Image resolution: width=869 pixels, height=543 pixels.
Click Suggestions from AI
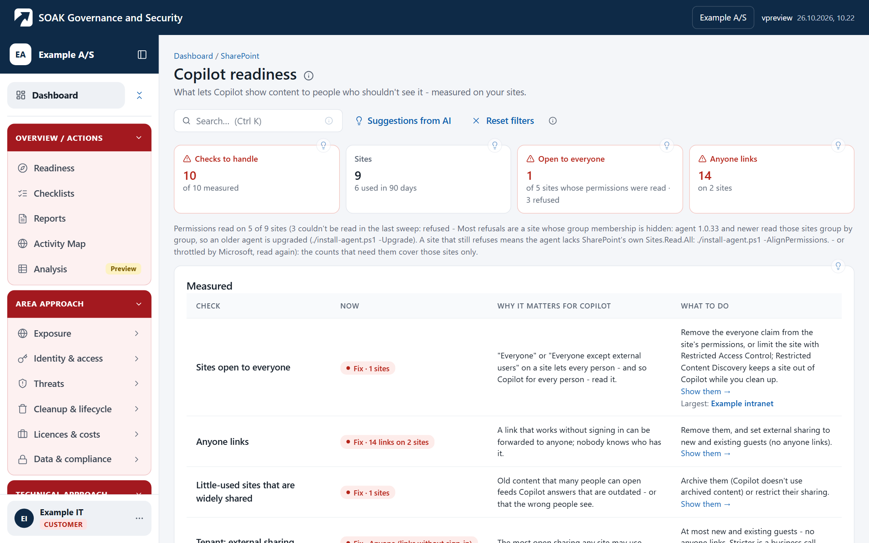(403, 121)
